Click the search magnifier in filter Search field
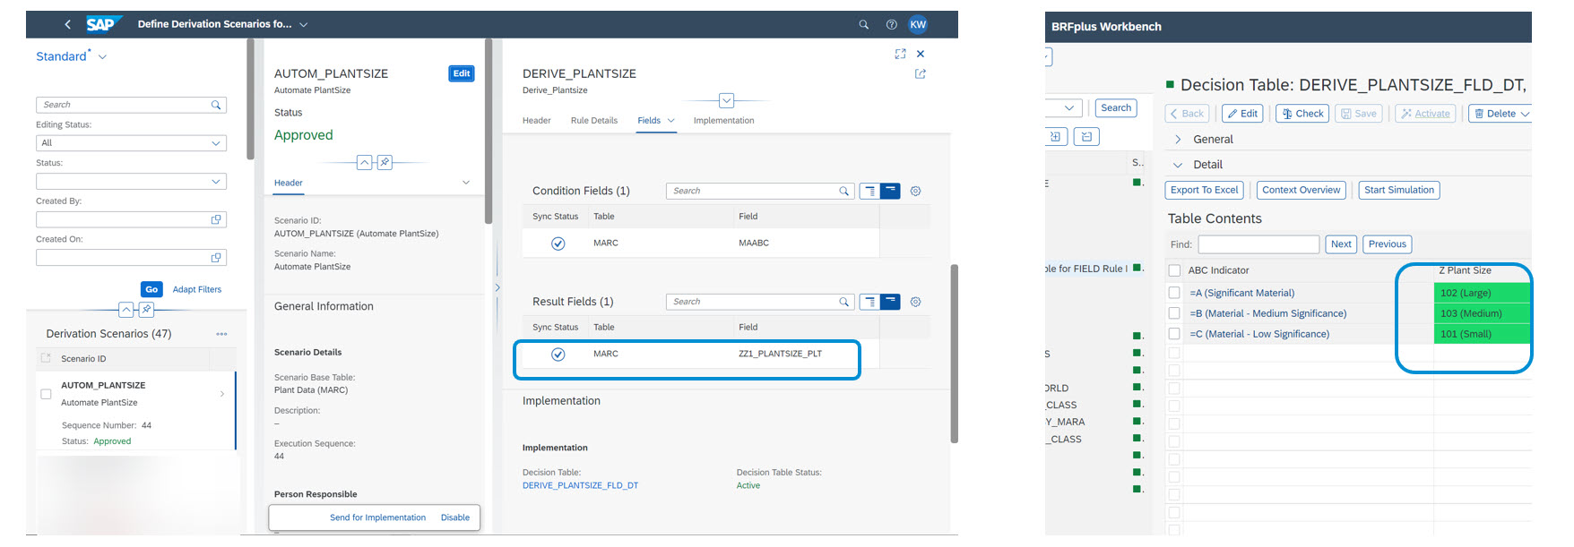The height and width of the screenshot is (547, 1574). [216, 105]
